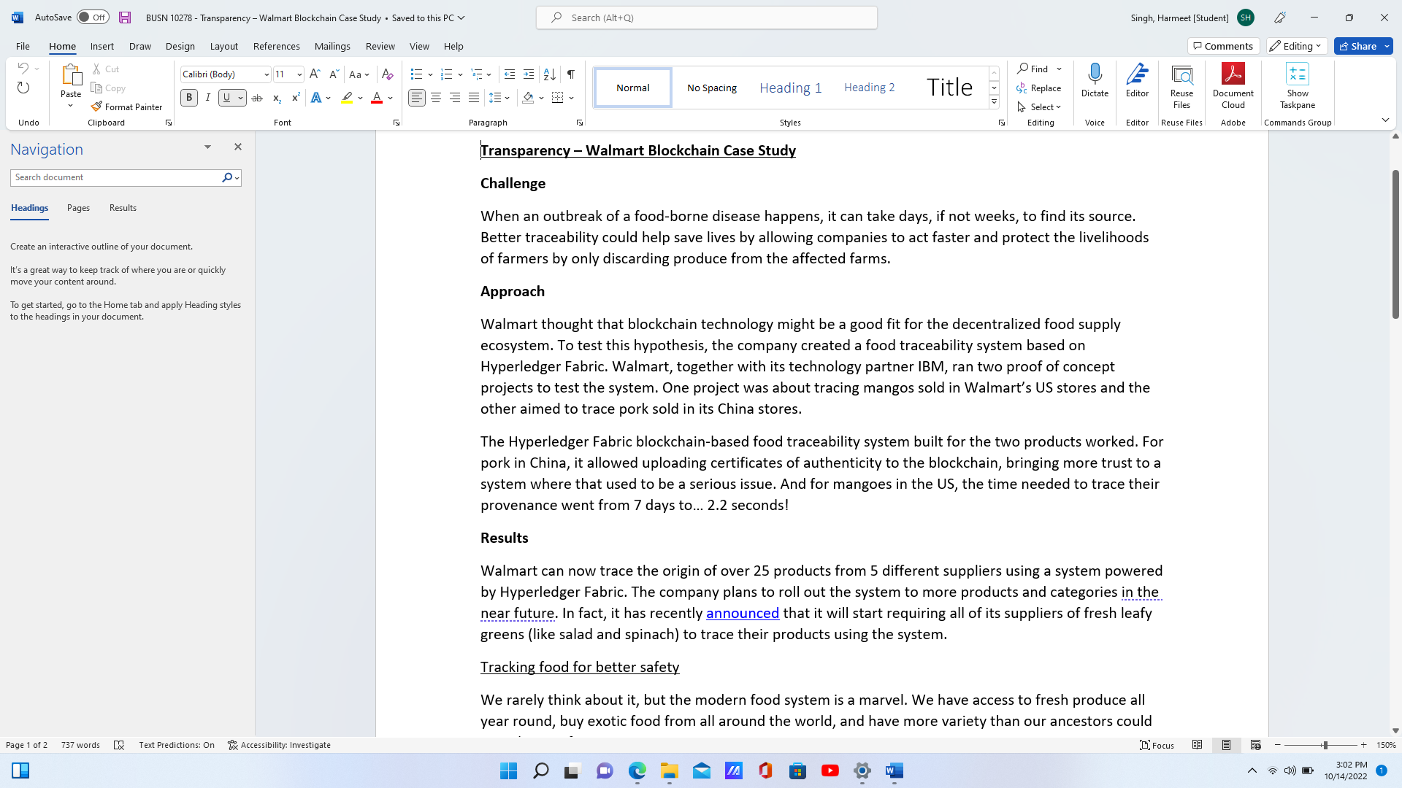Viewport: 1402px width, 788px height.
Task: Toggle subscript formatting
Action: [x=277, y=98]
